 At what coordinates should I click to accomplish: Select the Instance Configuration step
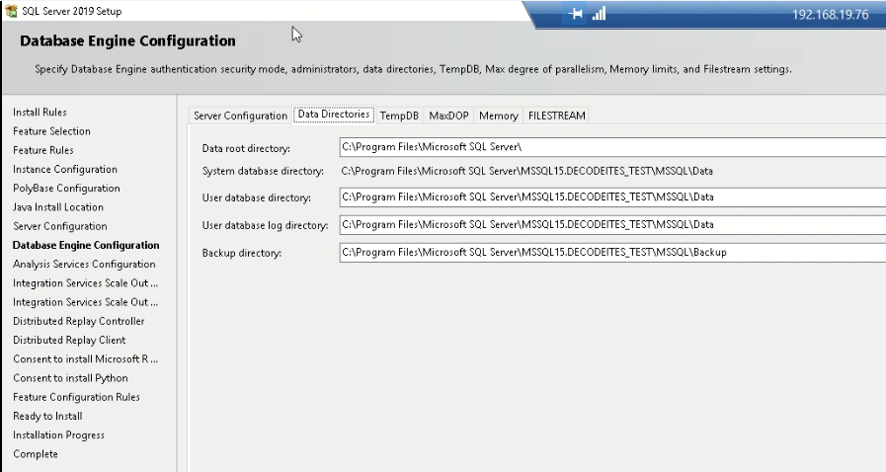65,170
